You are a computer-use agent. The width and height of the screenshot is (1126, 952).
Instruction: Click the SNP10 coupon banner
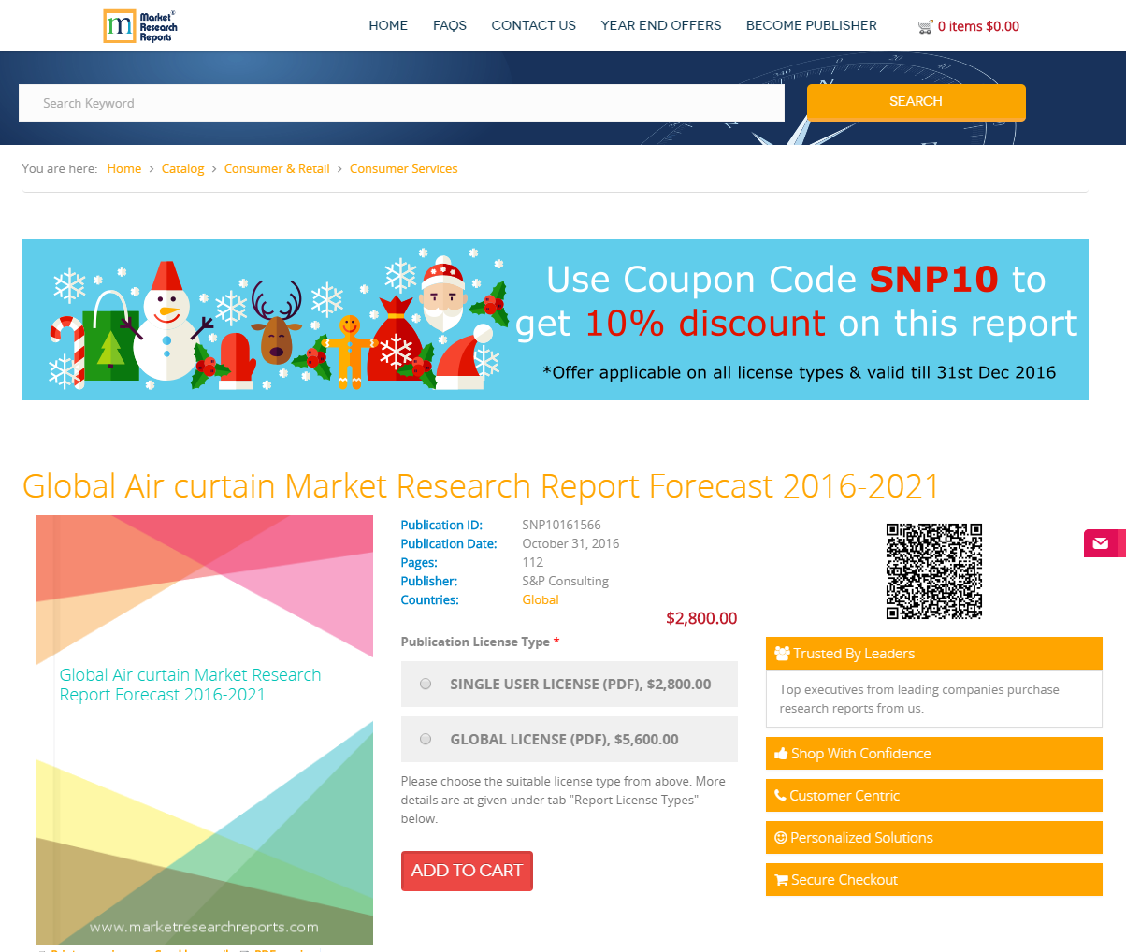pyautogui.click(x=556, y=320)
